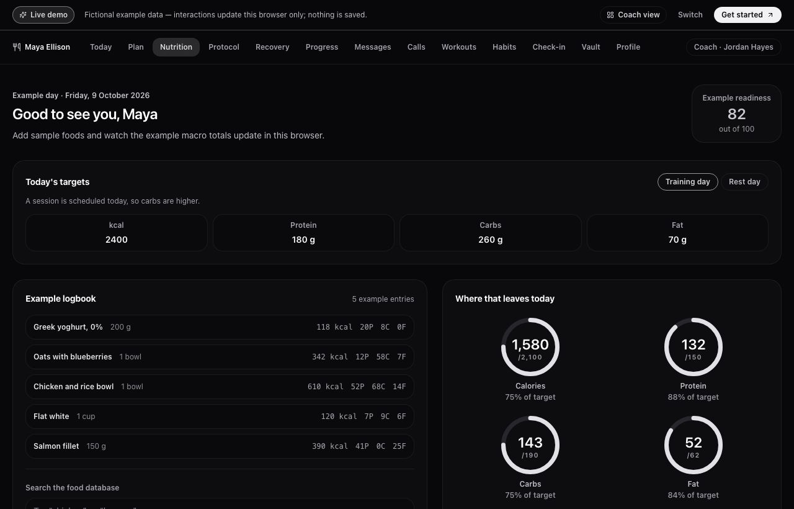Click the kcal 2400 target card
The image size is (794, 509).
117,233
